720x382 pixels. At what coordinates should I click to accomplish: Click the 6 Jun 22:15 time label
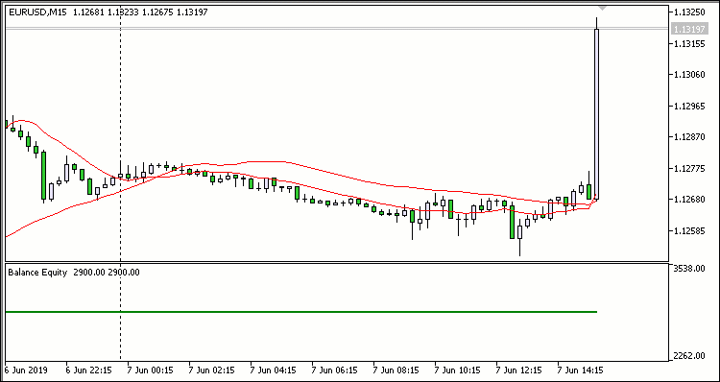coord(89,370)
